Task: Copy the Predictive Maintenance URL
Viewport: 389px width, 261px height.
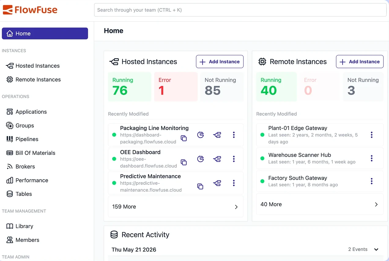Action: pos(200,186)
